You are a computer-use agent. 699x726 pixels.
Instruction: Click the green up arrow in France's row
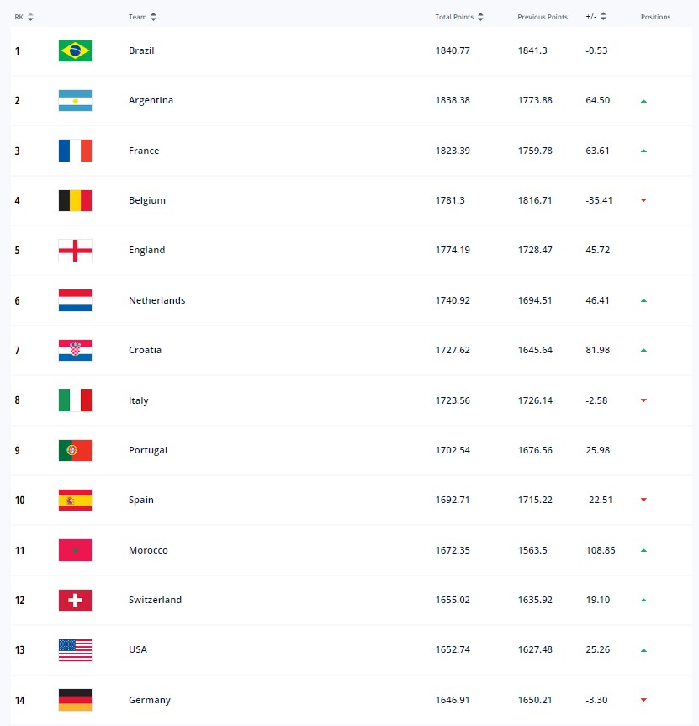tap(643, 151)
